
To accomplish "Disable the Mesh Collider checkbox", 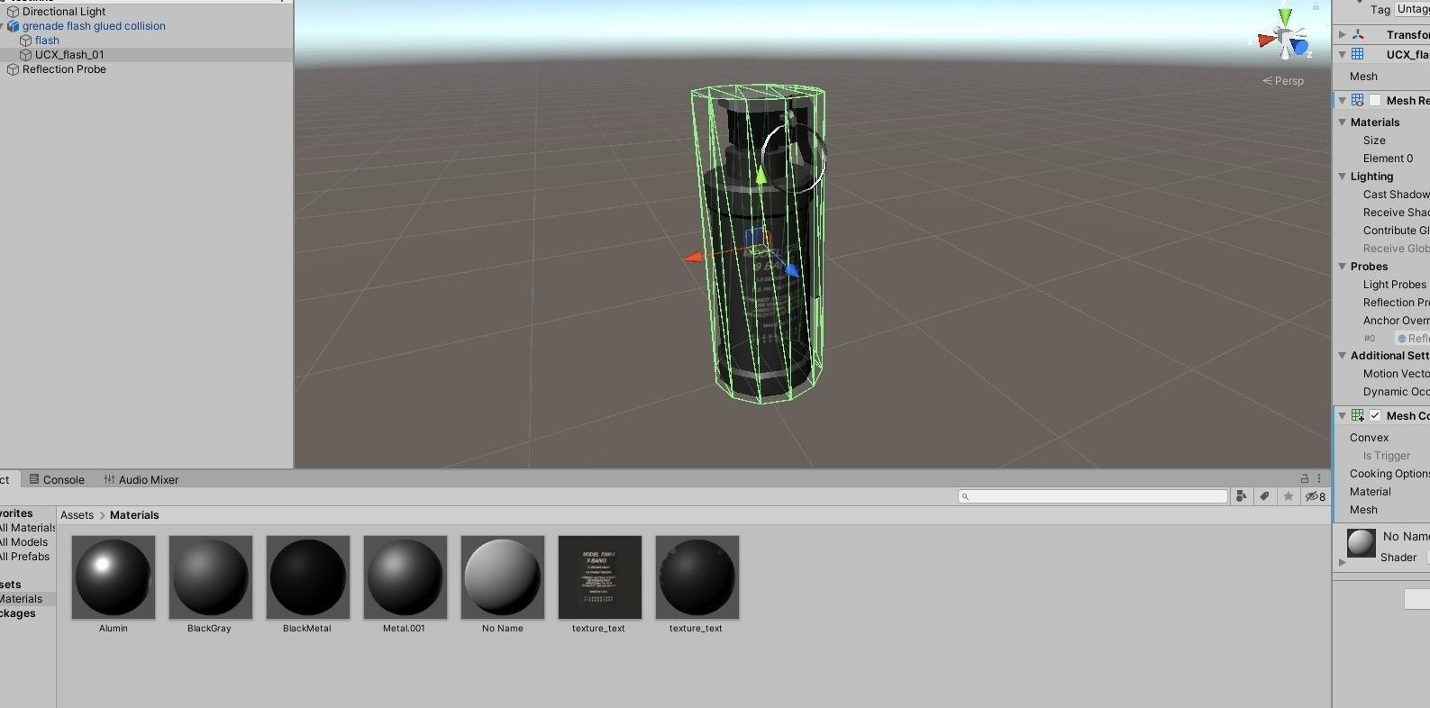I will pos(1375,415).
